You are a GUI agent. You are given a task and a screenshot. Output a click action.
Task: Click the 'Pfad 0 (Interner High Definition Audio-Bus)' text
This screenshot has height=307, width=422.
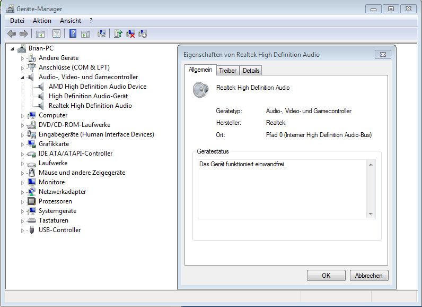(319, 135)
